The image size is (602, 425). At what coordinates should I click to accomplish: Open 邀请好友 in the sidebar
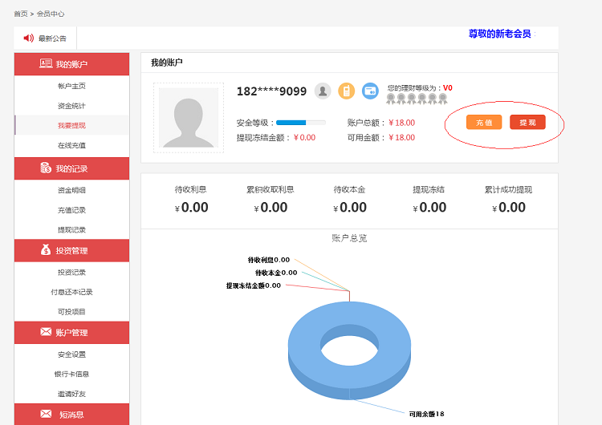click(x=71, y=394)
